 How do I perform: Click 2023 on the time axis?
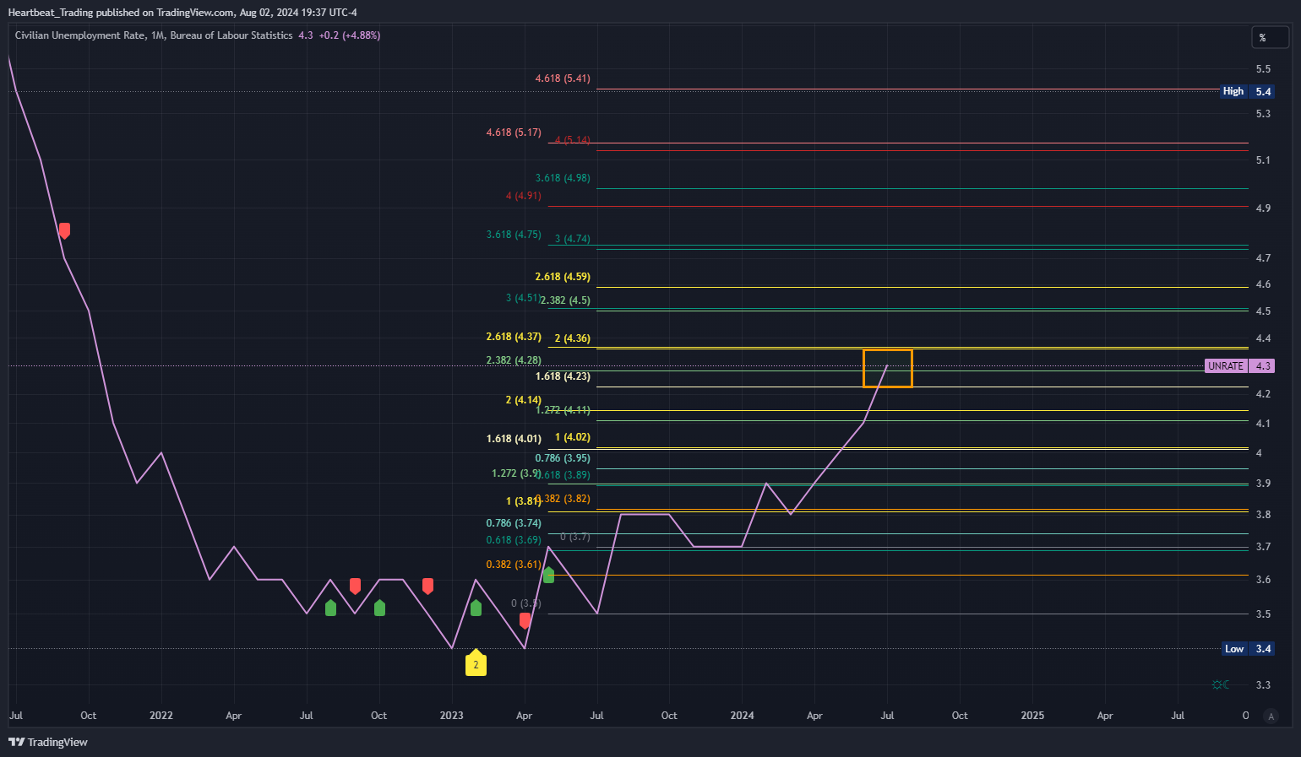(x=452, y=716)
